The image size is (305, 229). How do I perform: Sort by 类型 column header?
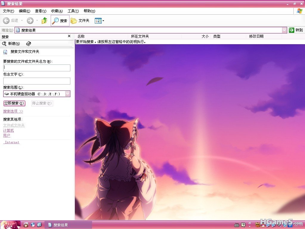coord(228,36)
